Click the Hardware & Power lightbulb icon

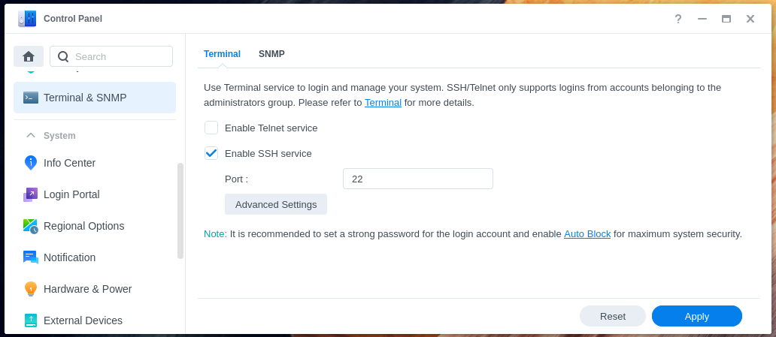[x=31, y=289]
